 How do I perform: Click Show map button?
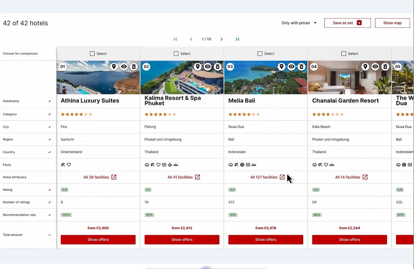(392, 23)
